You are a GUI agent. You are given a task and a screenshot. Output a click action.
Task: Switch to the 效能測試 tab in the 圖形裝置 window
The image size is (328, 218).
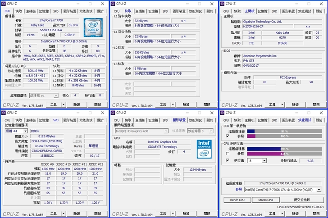(195, 120)
